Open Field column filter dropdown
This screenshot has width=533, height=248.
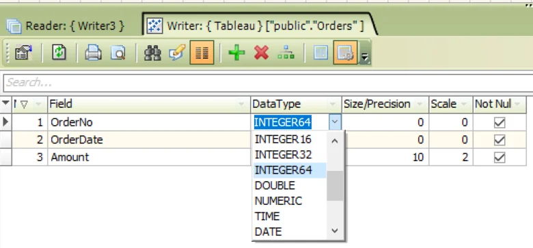(x=242, y=104)
